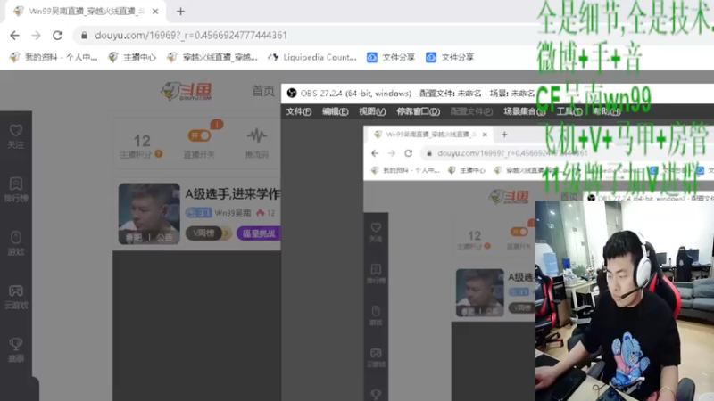Click the A级选手 stream title

click(232, 194)
